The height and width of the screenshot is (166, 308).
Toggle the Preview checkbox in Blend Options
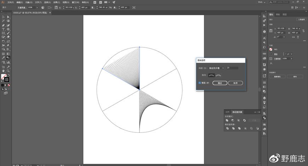(x=200, y=83)
